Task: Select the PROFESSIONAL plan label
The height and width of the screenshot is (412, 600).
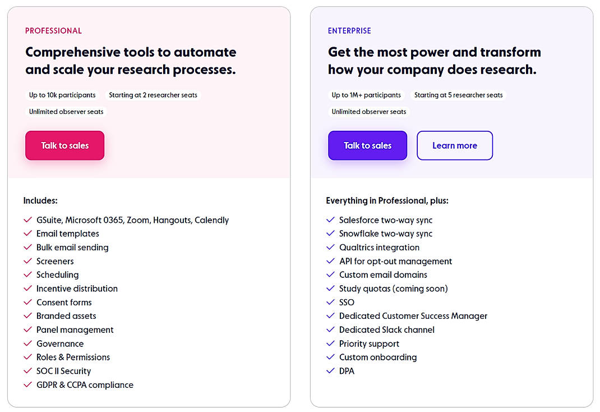Action: click(53, 30)
